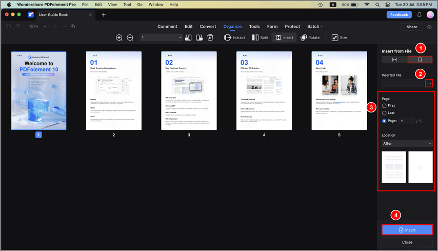Open the notifications bell

(420, 15)
